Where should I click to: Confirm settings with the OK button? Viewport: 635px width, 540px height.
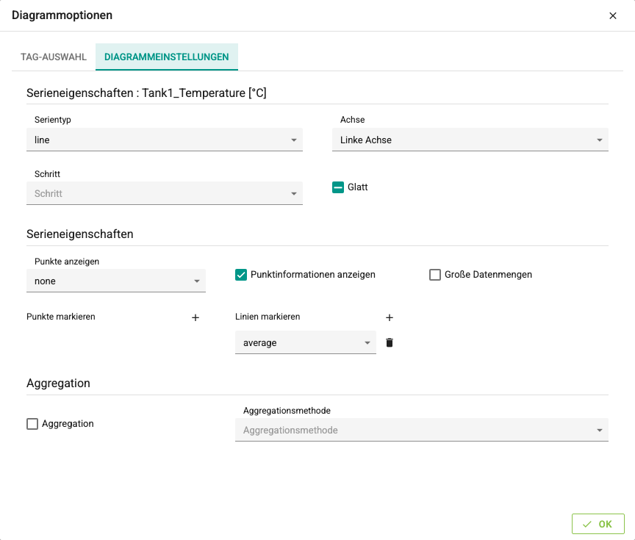(x=598, y=525)
